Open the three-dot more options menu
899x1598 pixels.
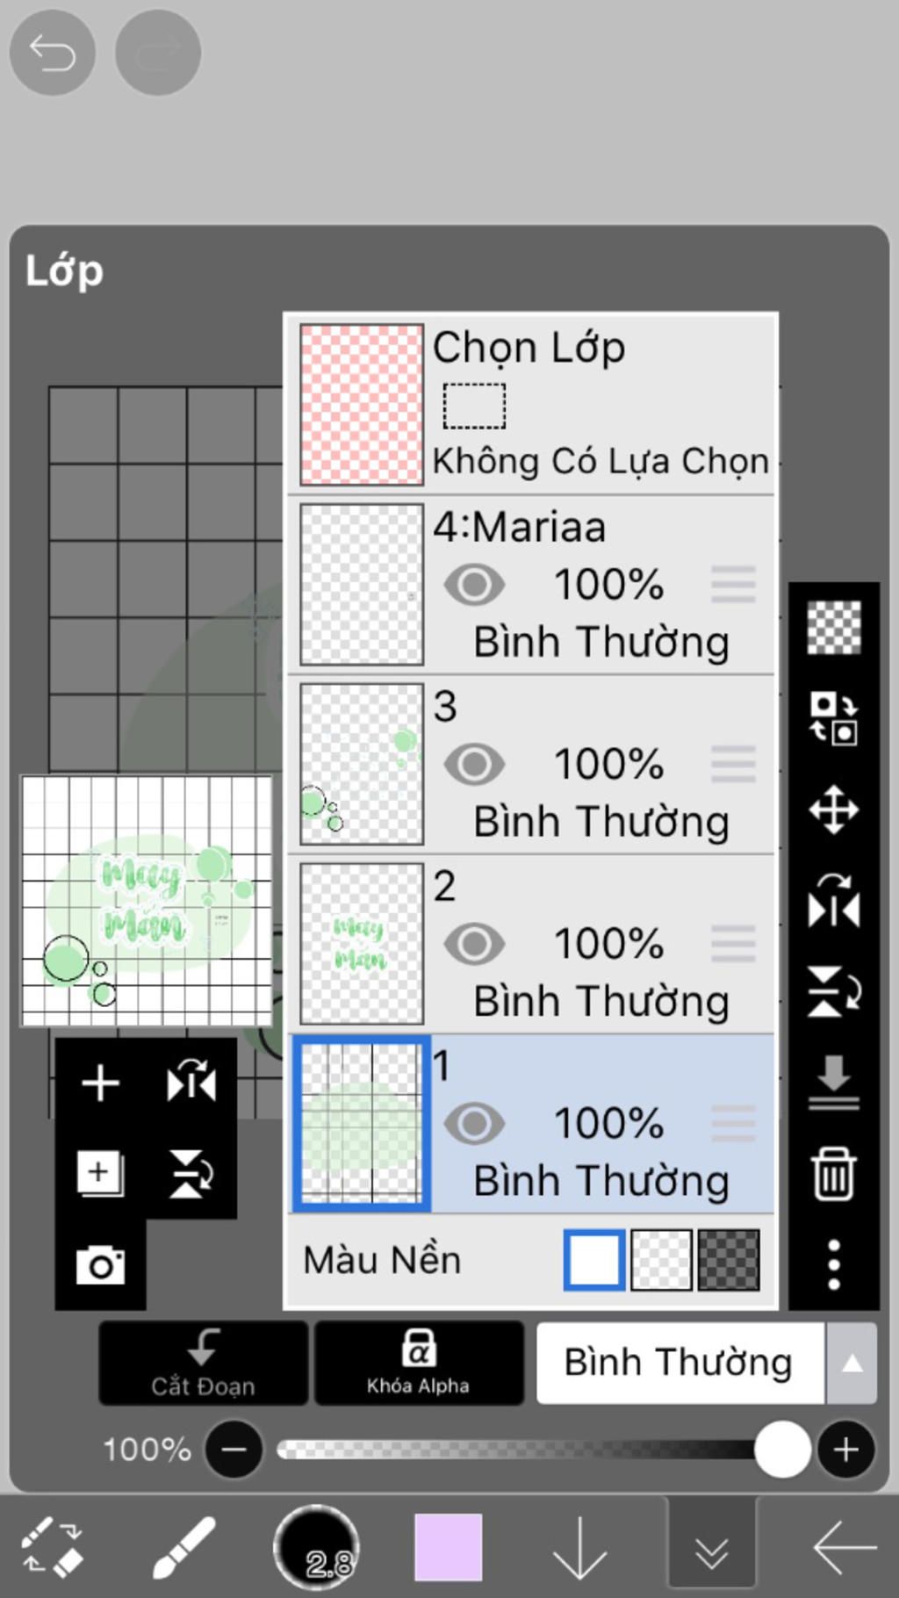click(833, 1264)
